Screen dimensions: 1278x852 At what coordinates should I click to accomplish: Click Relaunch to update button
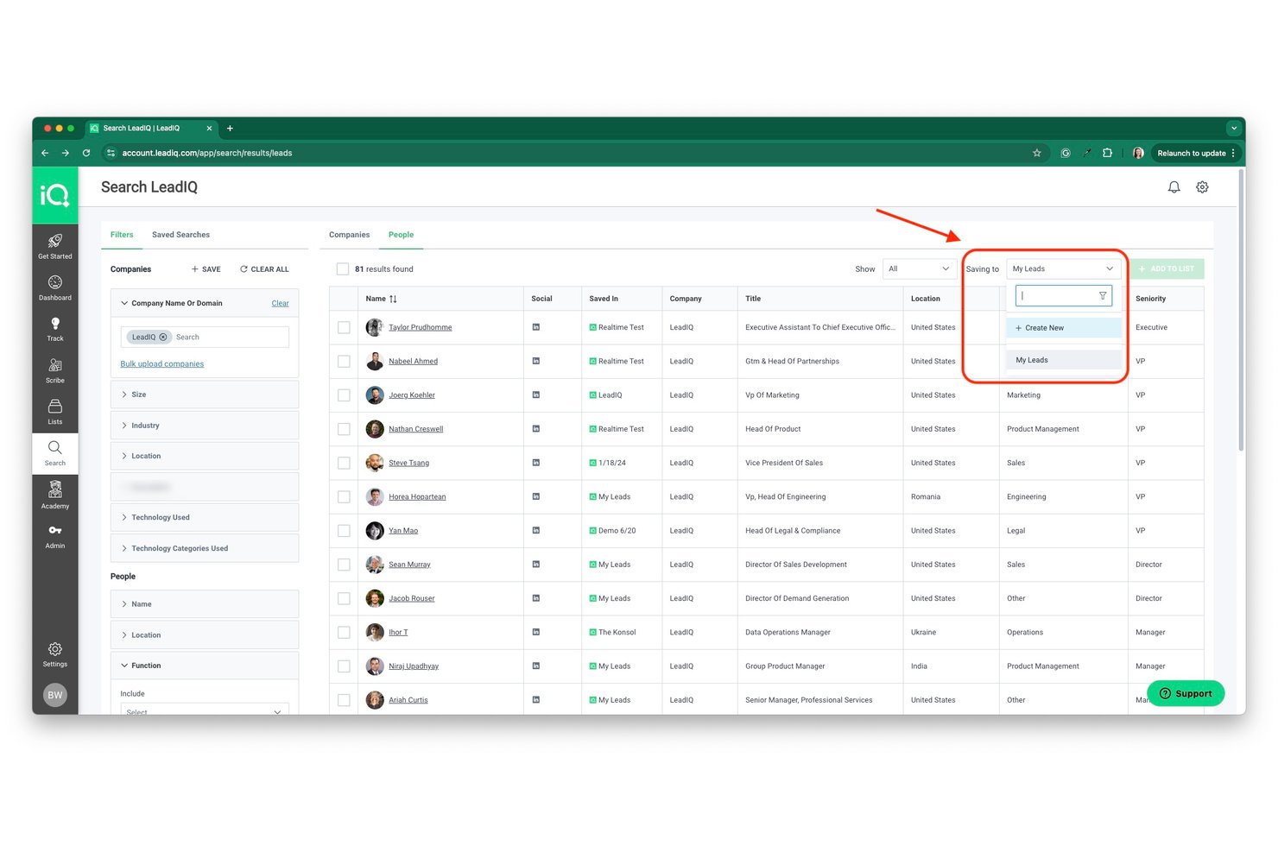(1197, 153)
